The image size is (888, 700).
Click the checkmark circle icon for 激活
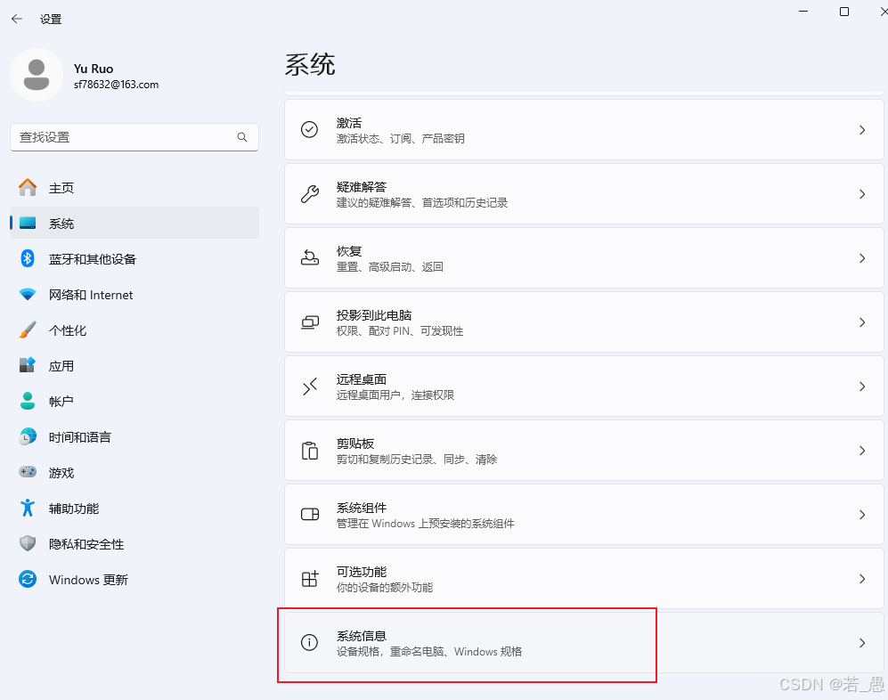click(309, 130)
